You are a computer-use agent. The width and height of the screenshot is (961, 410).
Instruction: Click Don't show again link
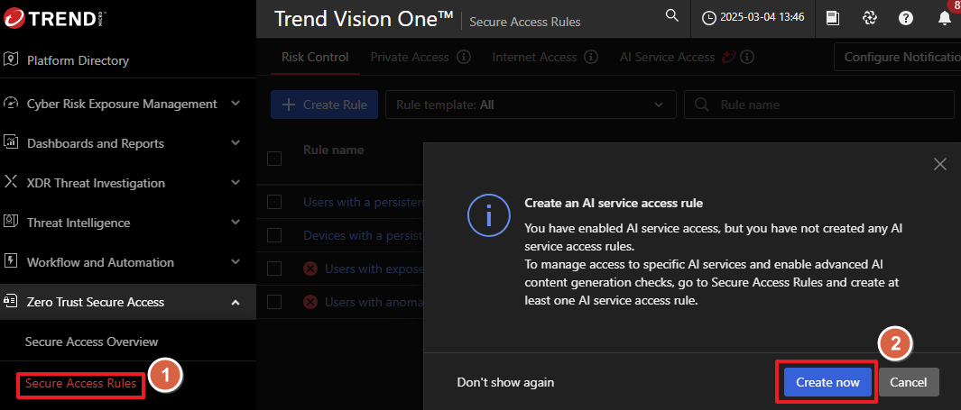[505, 382]
